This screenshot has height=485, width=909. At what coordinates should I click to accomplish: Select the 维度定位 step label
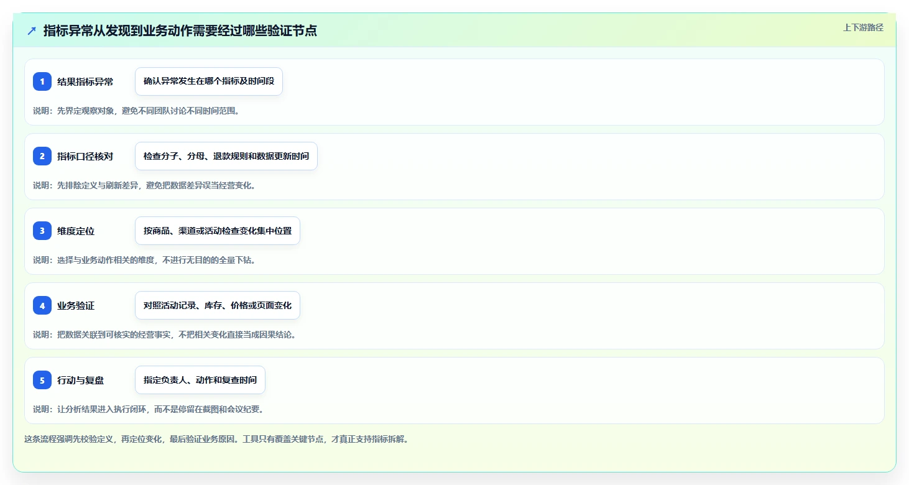point(76,231)
